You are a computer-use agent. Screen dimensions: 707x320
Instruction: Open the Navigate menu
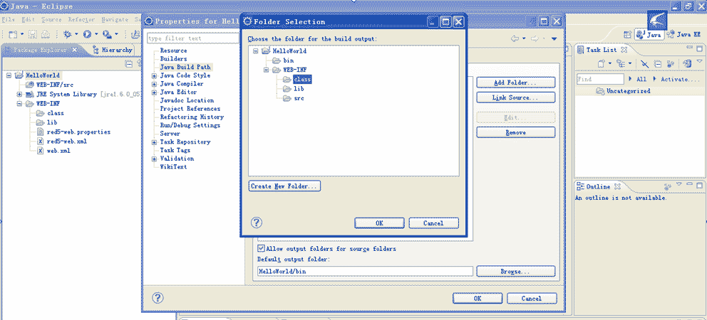click(115, 20)
